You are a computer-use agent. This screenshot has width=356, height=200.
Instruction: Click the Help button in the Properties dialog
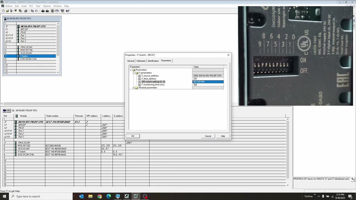tap(223, 136)
